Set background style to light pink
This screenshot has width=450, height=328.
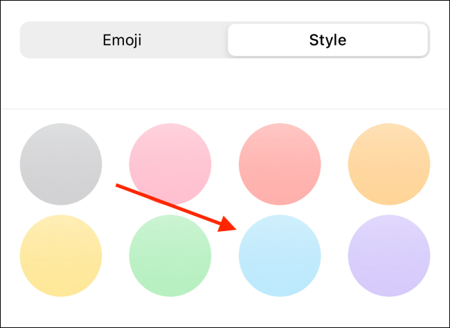tap(170, 164)
